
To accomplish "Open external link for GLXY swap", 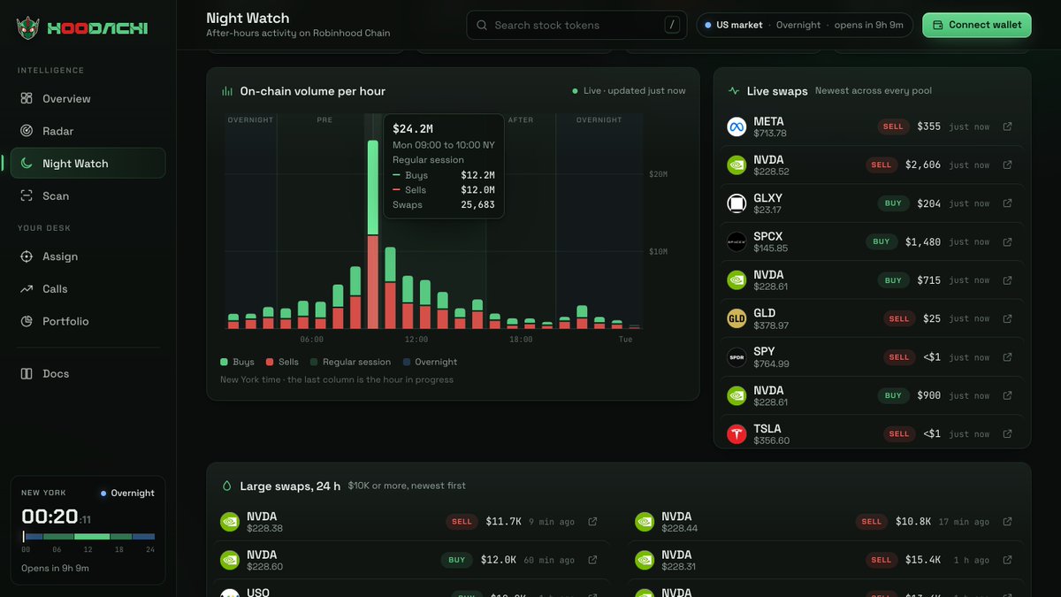I will (1007, 203).
